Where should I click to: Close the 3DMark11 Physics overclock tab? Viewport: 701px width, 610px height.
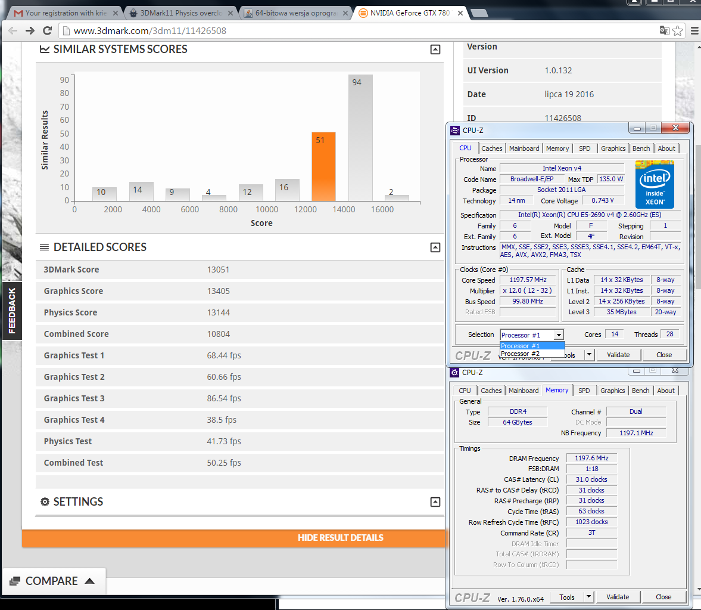[x=230, y=13]
